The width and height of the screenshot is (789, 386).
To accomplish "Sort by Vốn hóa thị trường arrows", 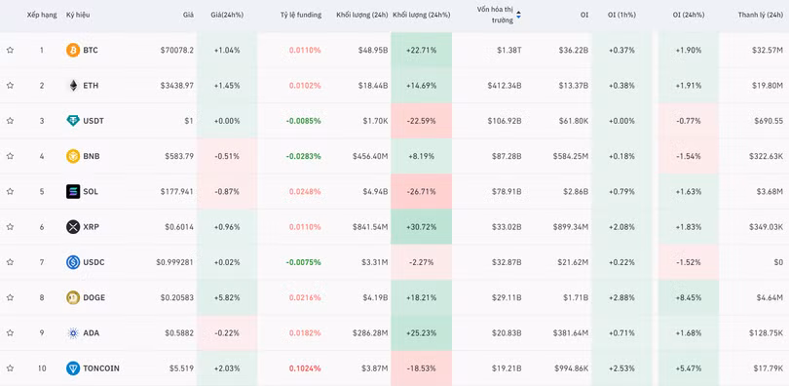I will 519,15.
